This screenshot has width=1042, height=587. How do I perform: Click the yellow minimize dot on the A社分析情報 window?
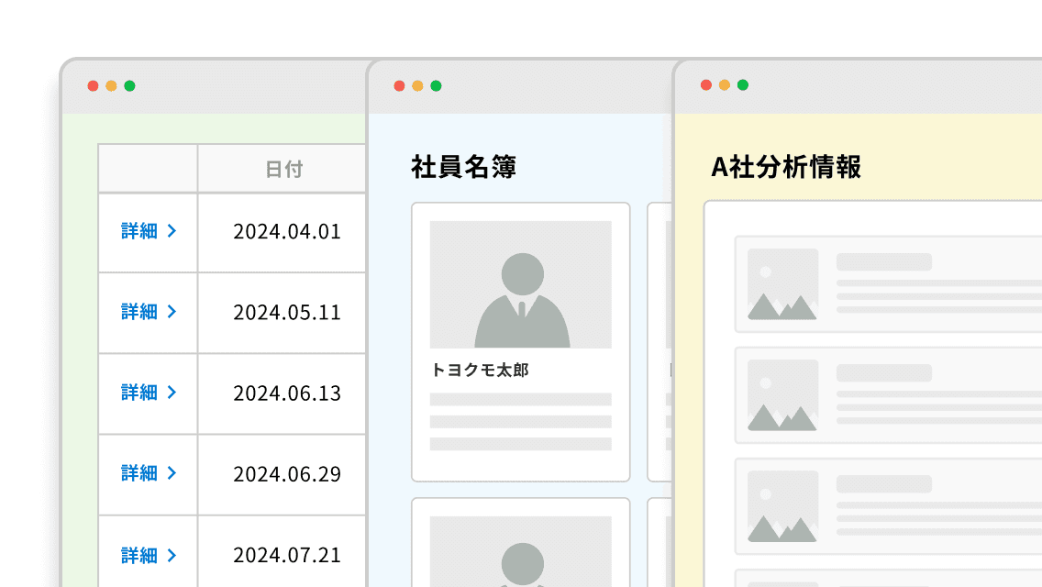click(724, 84)
